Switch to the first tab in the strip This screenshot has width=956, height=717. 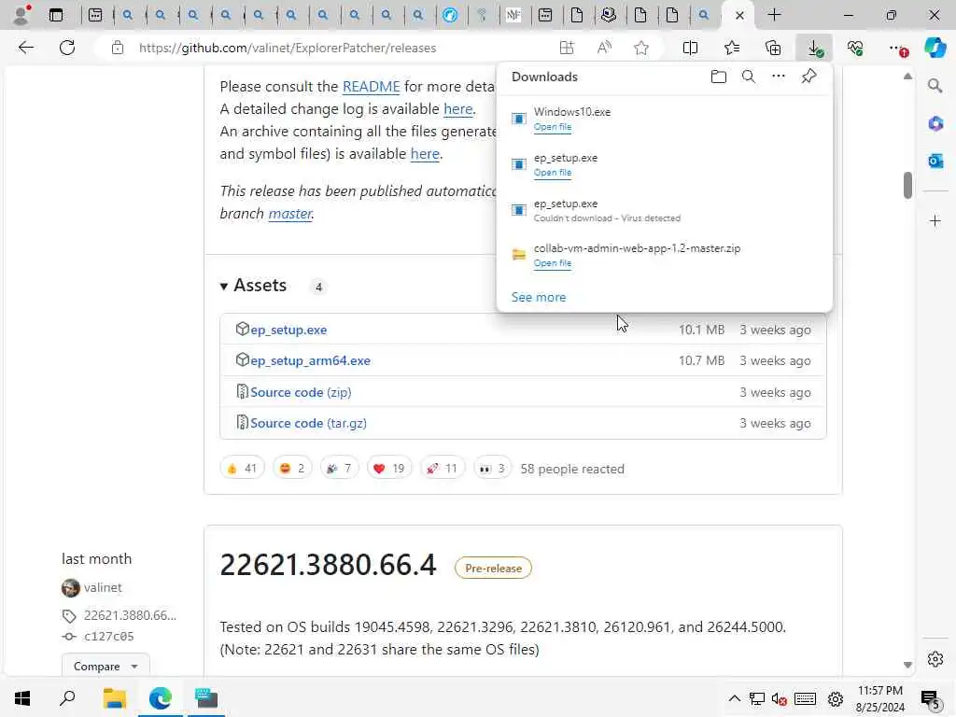[x=95, y=15]
